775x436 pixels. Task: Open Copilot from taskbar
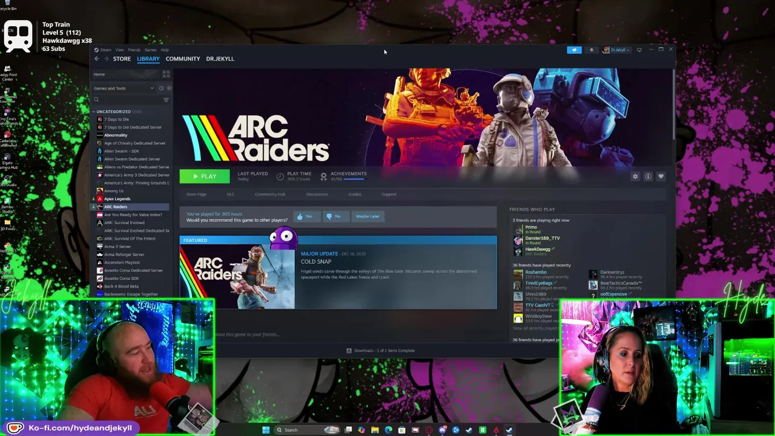point(361,430)
